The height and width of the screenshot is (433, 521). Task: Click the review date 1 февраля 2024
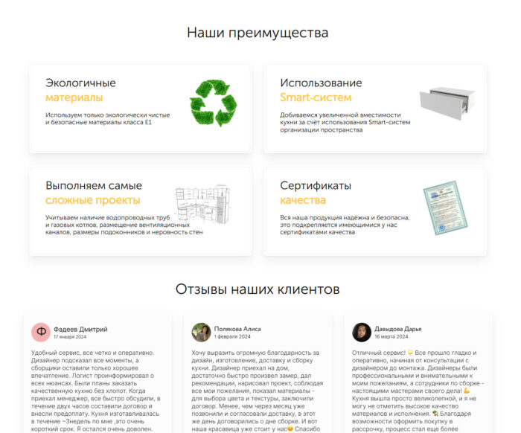click(x=232, y=337)
